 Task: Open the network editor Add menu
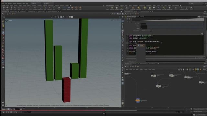[127, 70]
